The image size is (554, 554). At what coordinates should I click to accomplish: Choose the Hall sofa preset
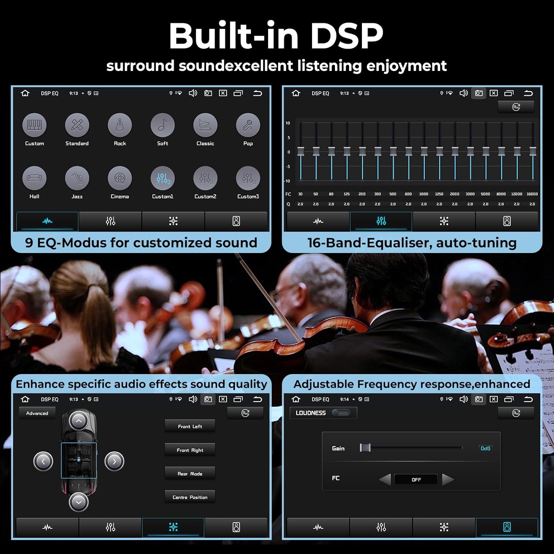(34, 178)
